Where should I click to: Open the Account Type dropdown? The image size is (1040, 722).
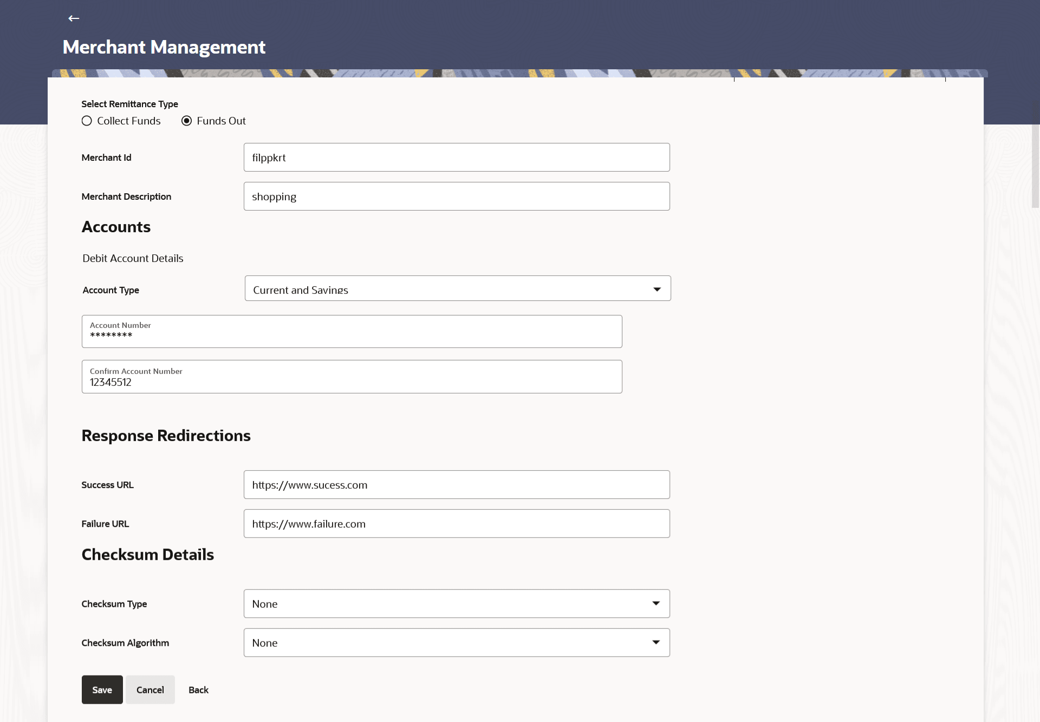point(450,288)
